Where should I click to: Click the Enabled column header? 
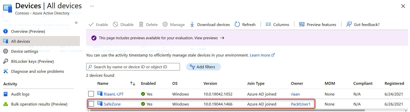click(x=148, y=83)
